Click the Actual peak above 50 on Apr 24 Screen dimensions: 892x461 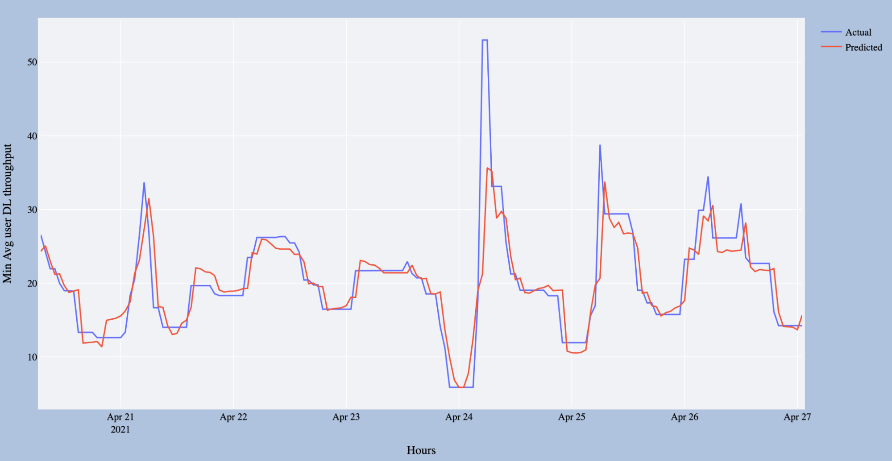(x=485, y=40)
